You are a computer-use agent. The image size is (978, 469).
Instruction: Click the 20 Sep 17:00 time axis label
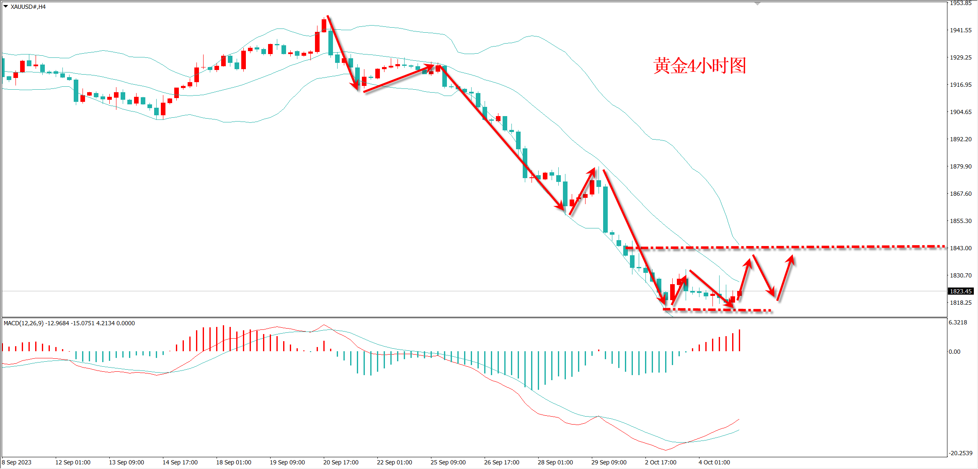(341, 462)
